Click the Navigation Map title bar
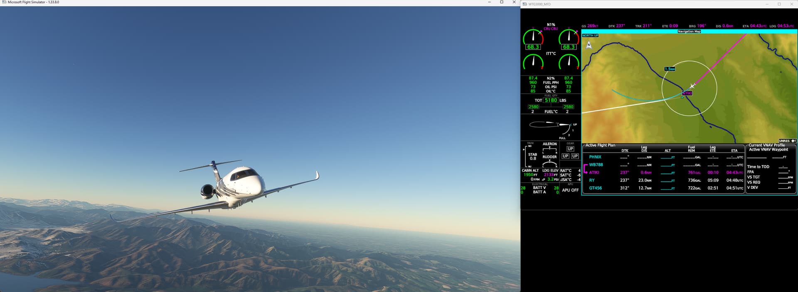798x292 pixels. [689, 32]
